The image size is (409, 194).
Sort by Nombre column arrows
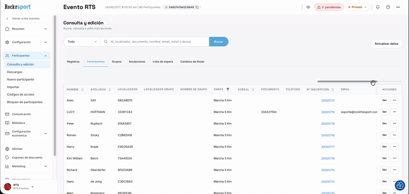click(x=82, y=89)
